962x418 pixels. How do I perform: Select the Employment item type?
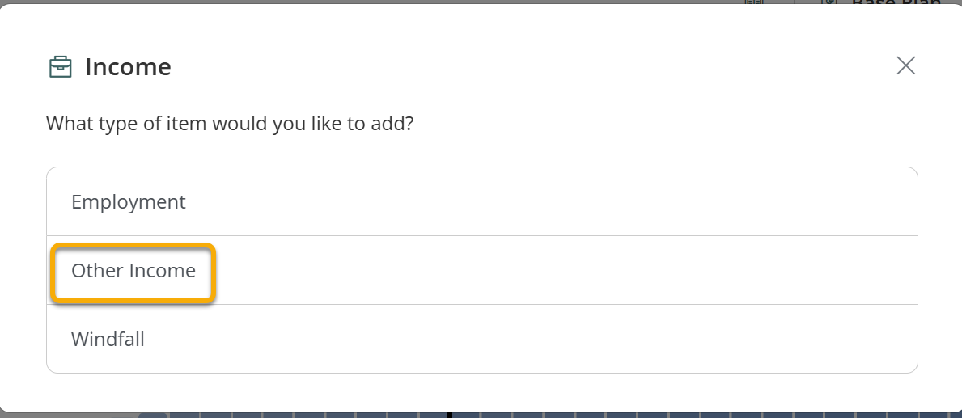click(129, 201)
